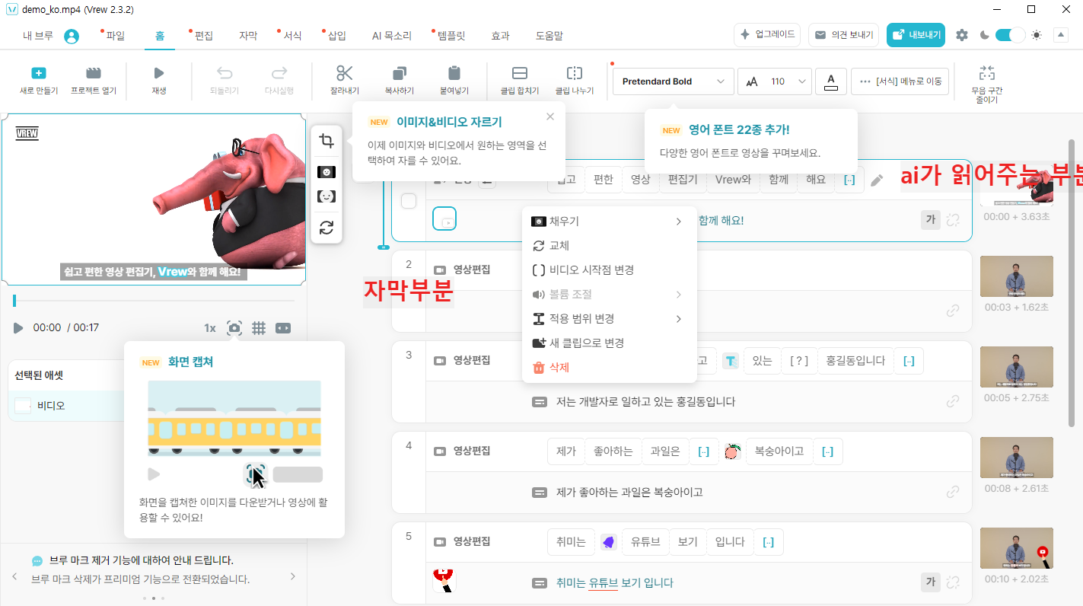The height and width of the screenshot is (606, 1083).
Task: Click the word 홍길동입니다 in clip 3
Action: (x=855, y=361)
